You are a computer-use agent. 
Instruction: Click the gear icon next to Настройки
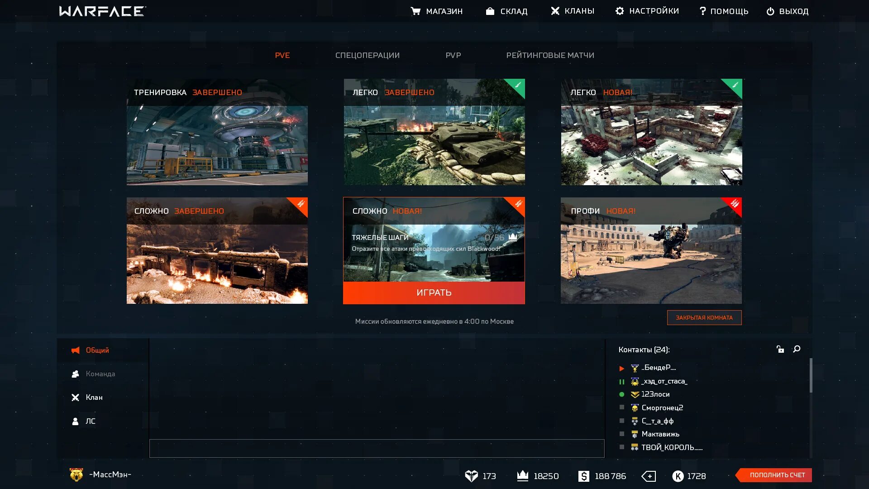pos(620,11)
